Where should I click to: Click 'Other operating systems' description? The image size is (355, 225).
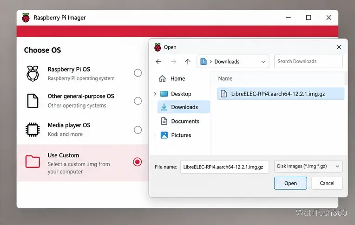tap(77, 105)
